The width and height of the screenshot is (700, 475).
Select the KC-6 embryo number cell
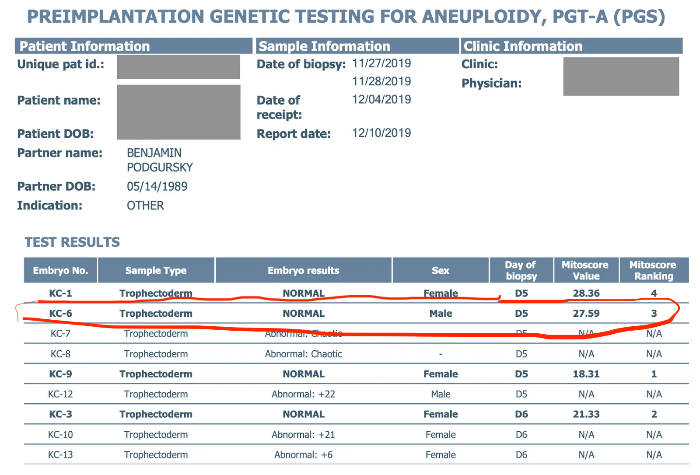[x=60, y=313]
